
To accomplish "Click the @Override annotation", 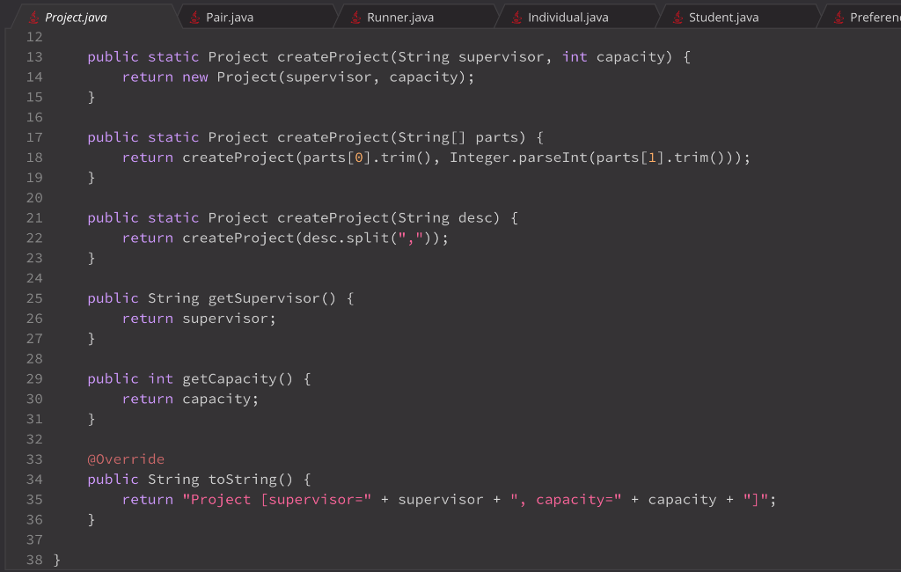I will click(126, 458).
